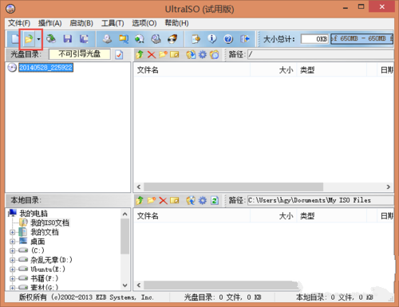Select the 20140528_225922 disc node
This screenshot has width=399, height=307.
coord(45,68)
